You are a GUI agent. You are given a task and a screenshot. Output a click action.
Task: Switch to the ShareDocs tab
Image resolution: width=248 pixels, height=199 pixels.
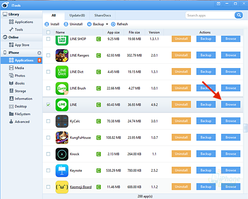pos(103,15)
